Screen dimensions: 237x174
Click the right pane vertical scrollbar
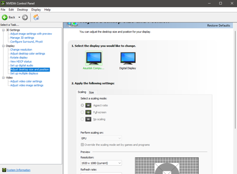point(235,80)
